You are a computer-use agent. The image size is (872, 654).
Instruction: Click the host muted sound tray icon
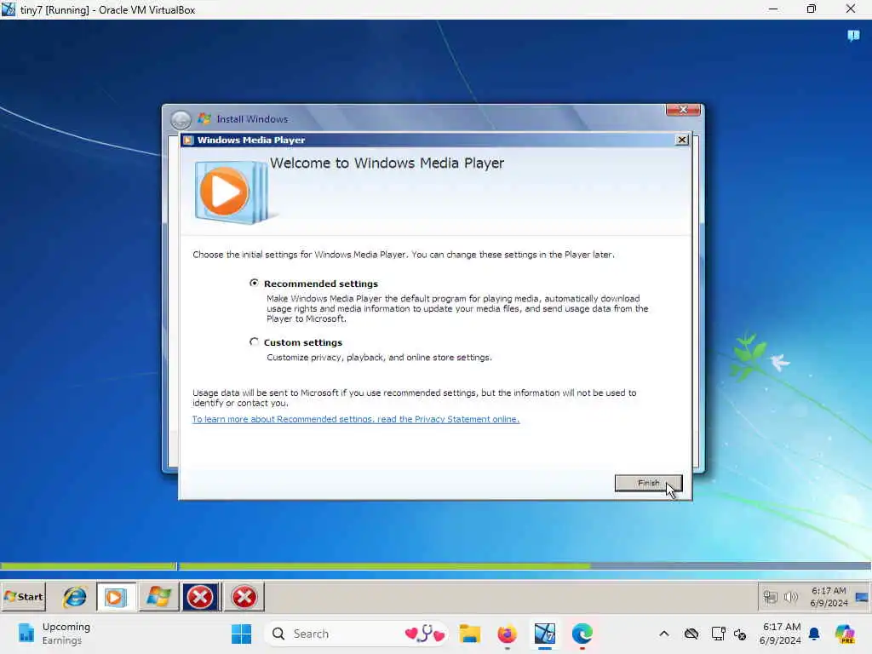(740, 634)
